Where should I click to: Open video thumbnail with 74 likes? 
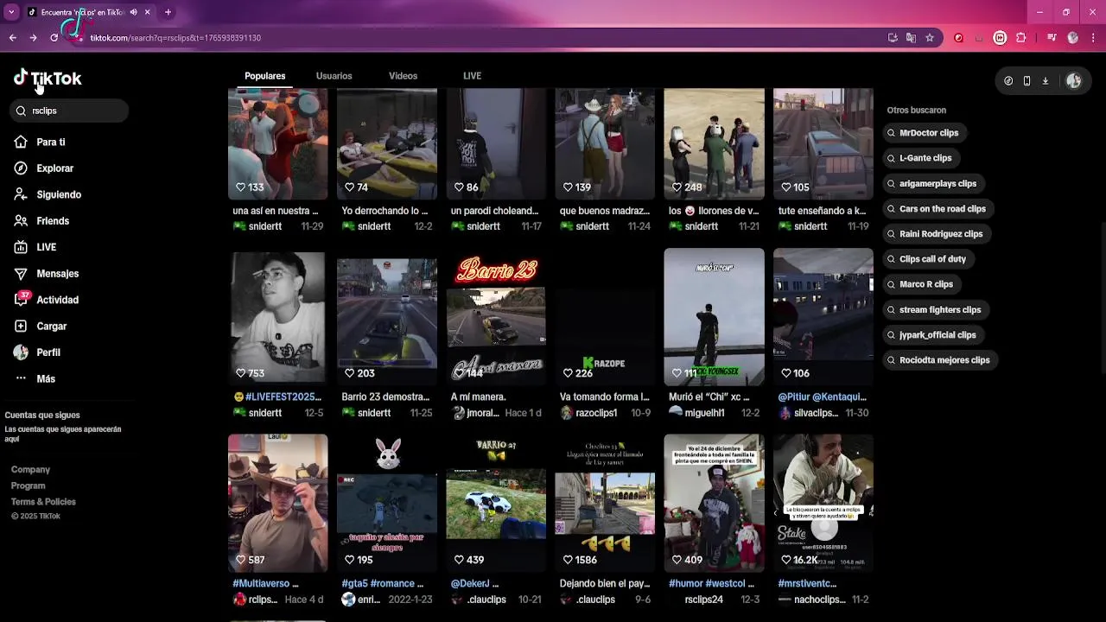pos(386,143)
